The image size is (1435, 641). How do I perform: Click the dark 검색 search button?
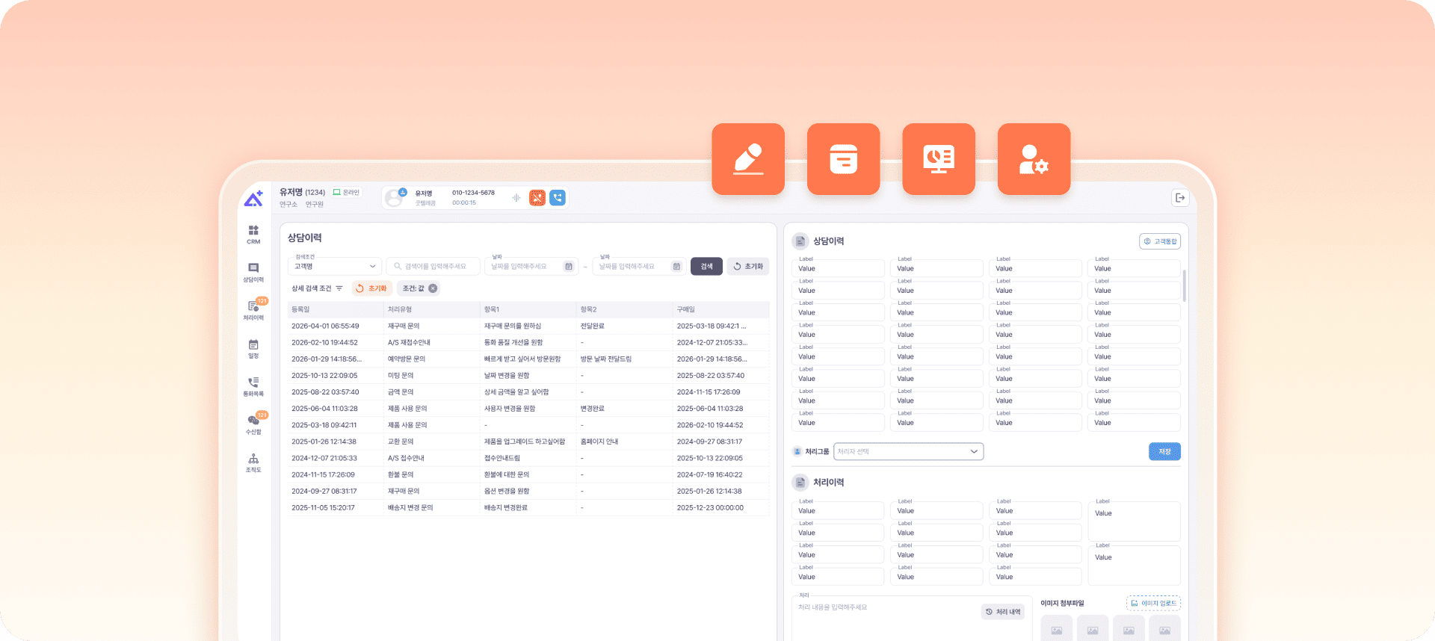(706, 267)
